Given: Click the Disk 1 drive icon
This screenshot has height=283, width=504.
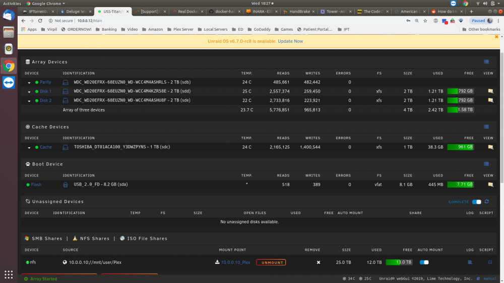Looking at the screenshot, I should tap(65, 91).
